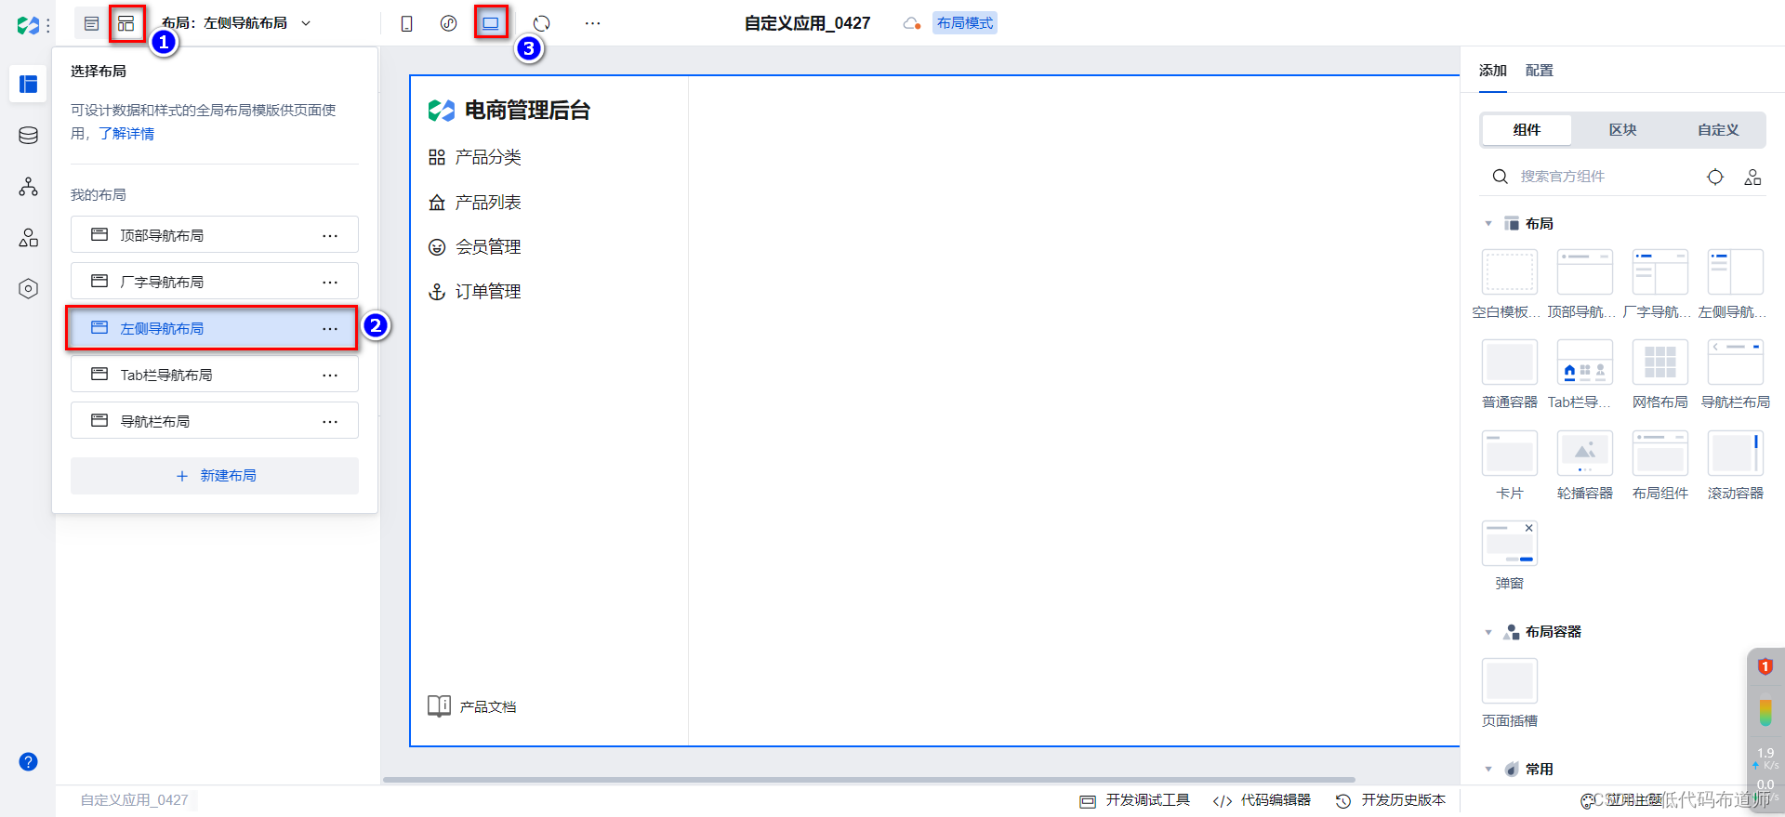
Task: Add the Tab栏导航 component
Action: pyautogui.click(x=1585, y=362)
